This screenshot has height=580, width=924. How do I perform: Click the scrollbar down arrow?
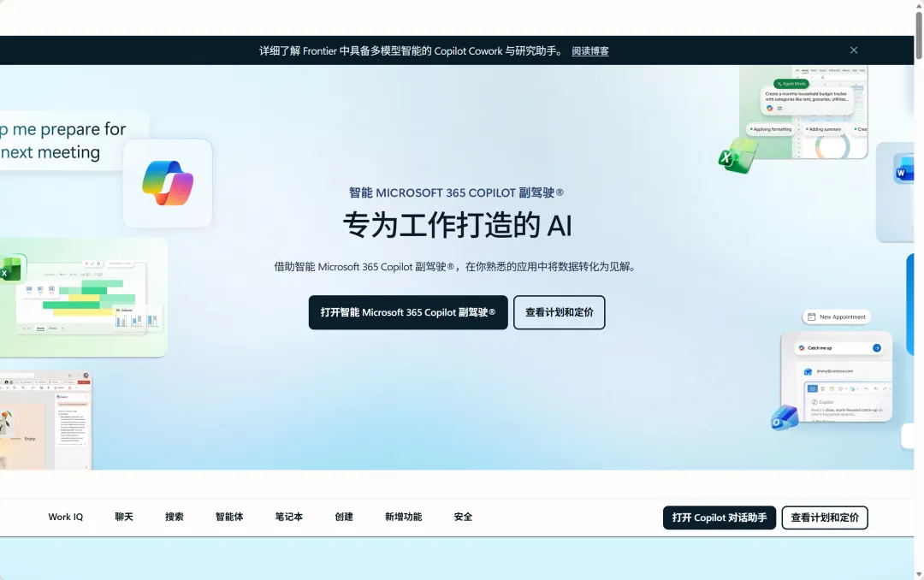tap(919, 575)
